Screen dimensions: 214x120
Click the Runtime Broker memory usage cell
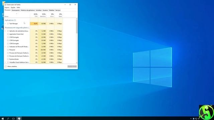pos(42,59)
